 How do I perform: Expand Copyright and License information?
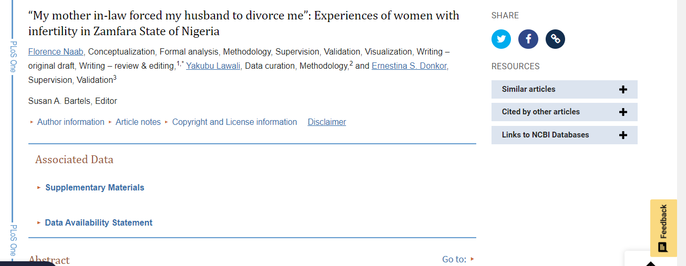pos(234,122)
